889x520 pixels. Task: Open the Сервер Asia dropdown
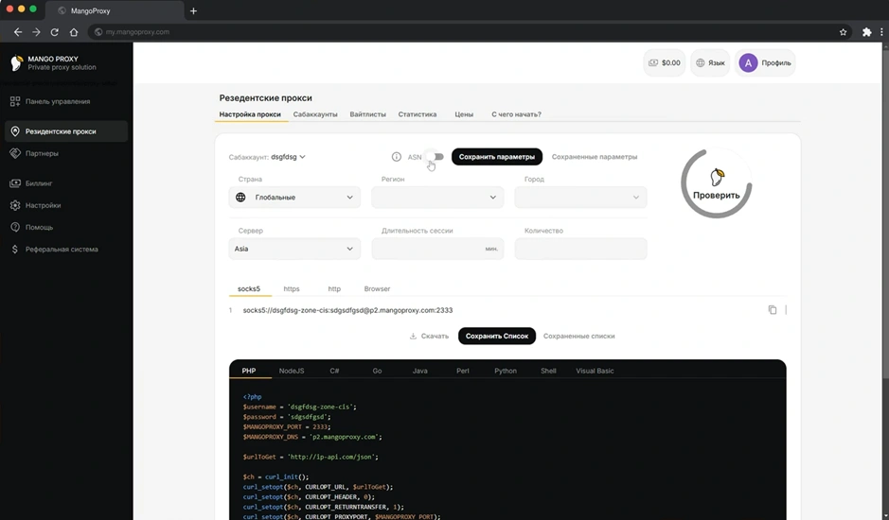click(x=294, y=249)
